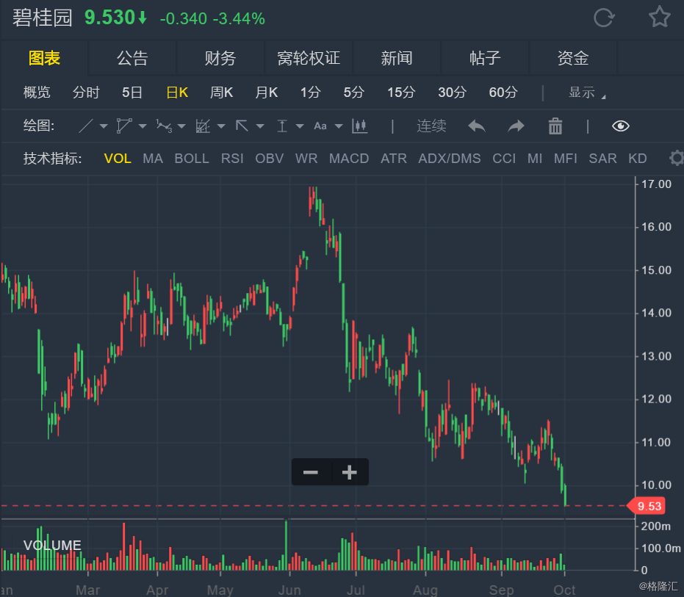Switch to the 新闻 news tab
The image size is (684, 597).
coord(397,57)
